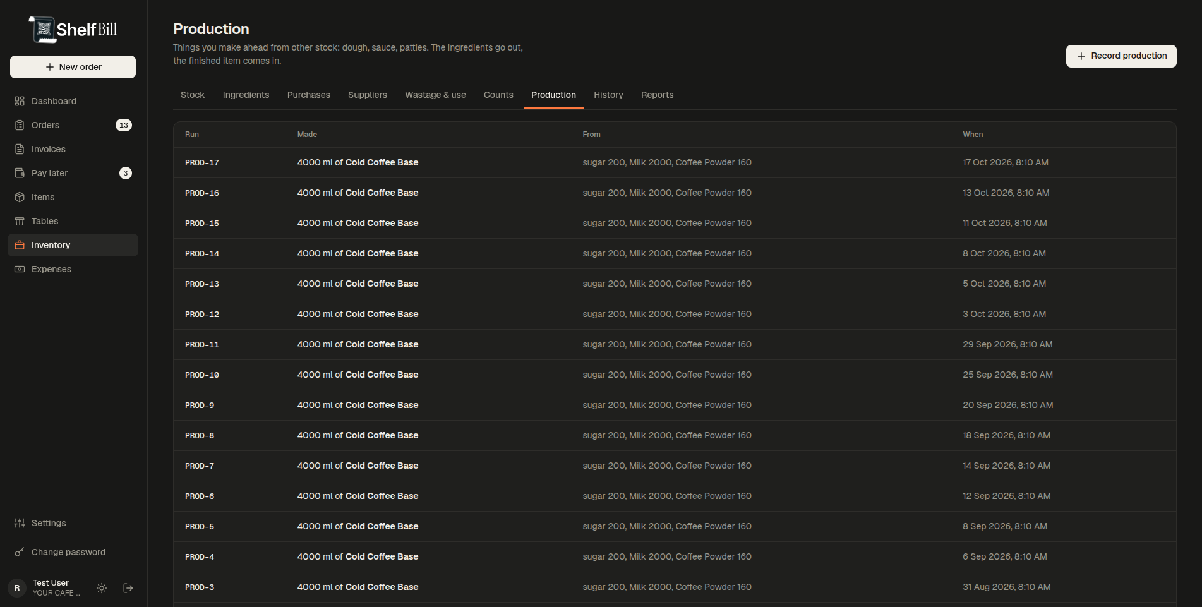Select run PROD-10

click(202, 375)
